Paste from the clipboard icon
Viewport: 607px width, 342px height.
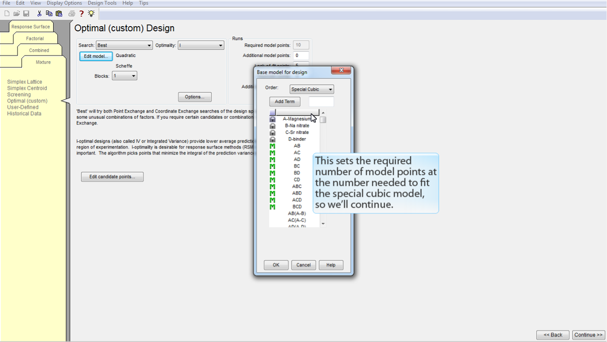pyautogui.click(x=59, y=14)
